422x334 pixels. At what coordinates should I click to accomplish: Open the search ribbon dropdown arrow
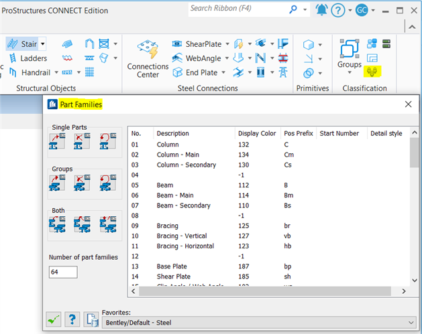point(305,9)
